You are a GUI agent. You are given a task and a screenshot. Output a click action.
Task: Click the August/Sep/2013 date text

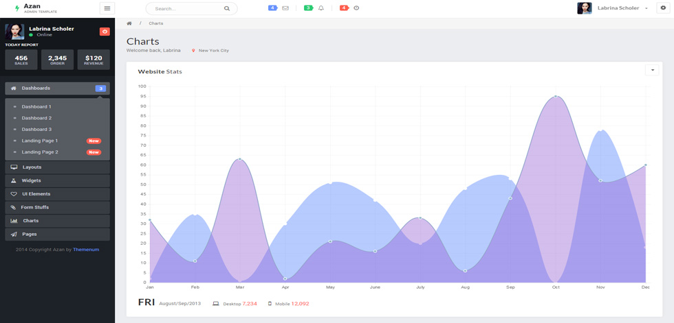point(180,304)
